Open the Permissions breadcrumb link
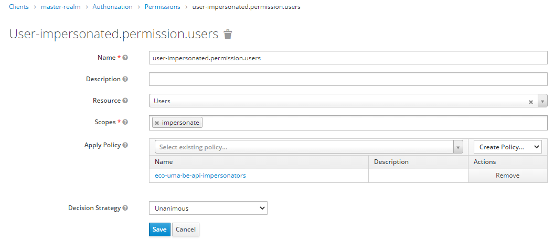The width and height of the screenshot is (554, 241). tap(162, 7)
